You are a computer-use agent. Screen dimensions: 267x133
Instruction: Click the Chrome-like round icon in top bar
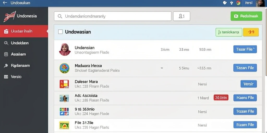pyautogui.click(x=238, y=3)
